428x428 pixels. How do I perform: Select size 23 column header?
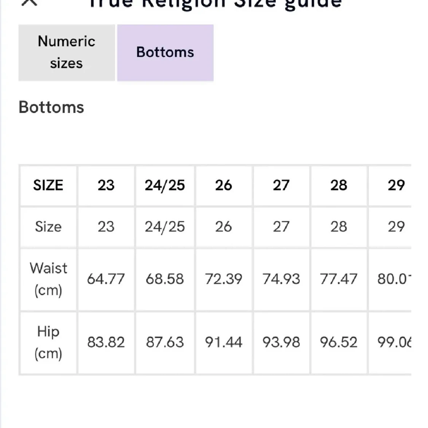107,186
